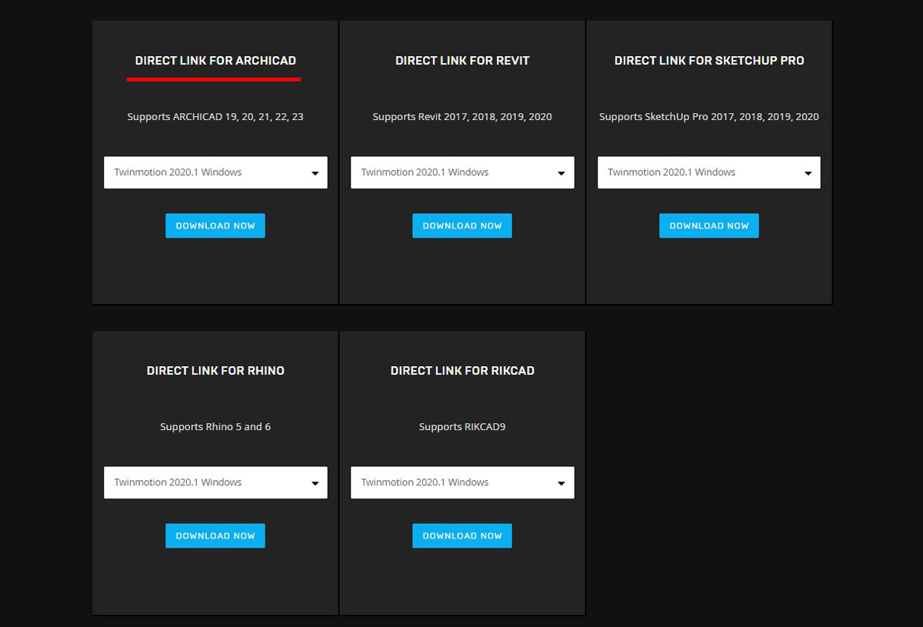Select the Direct Link for Revit heading

pos(462,61)
